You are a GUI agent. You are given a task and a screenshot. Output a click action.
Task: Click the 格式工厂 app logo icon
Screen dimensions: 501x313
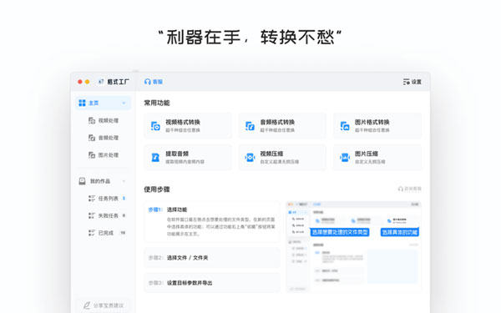[x=101, y=82]
